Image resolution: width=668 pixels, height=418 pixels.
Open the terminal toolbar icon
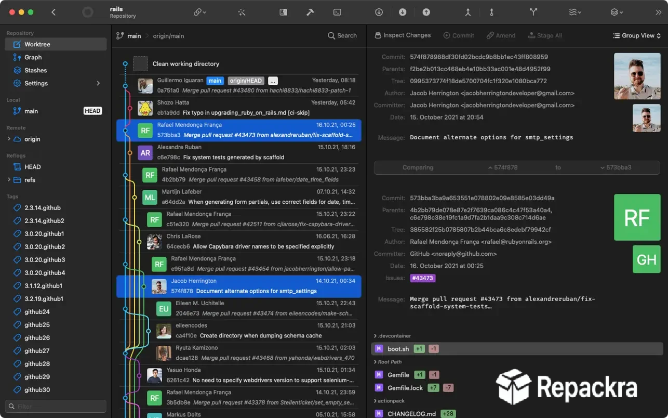coord(337,12)
